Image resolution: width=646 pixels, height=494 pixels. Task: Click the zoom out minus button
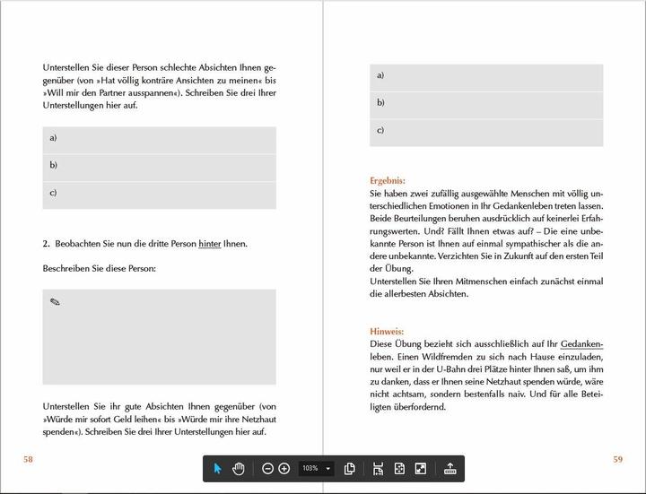(267, 468)
